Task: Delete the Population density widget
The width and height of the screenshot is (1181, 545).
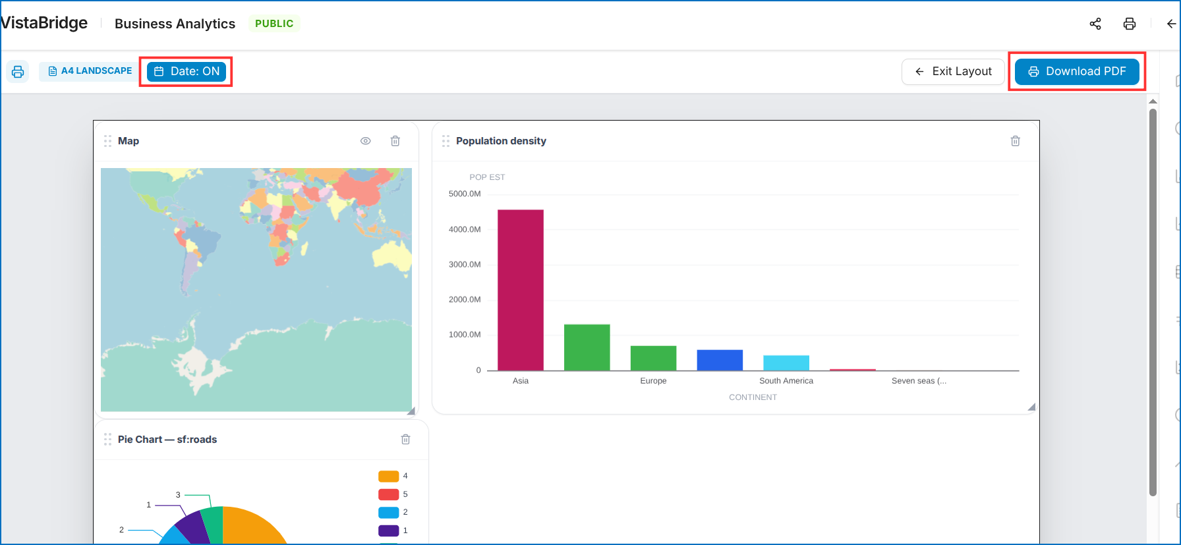Action: coord(1016,141)
